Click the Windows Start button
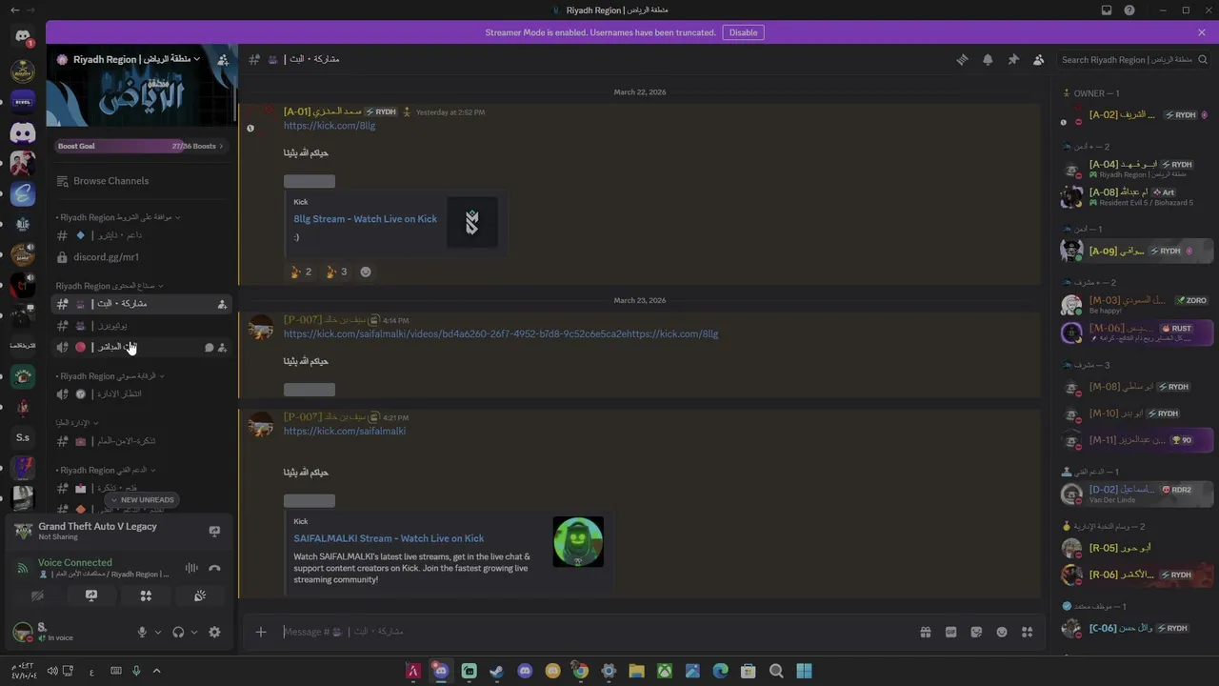Viewport: 1219px width, 686px height. tap(804, 671)
